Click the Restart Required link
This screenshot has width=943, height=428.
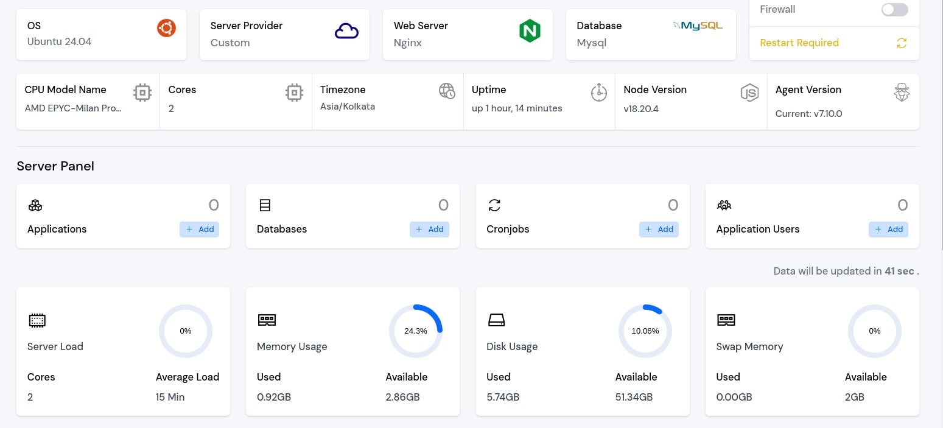[799, 43]
